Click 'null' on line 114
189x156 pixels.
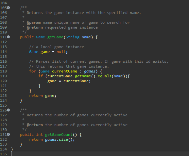pos(61,52)
